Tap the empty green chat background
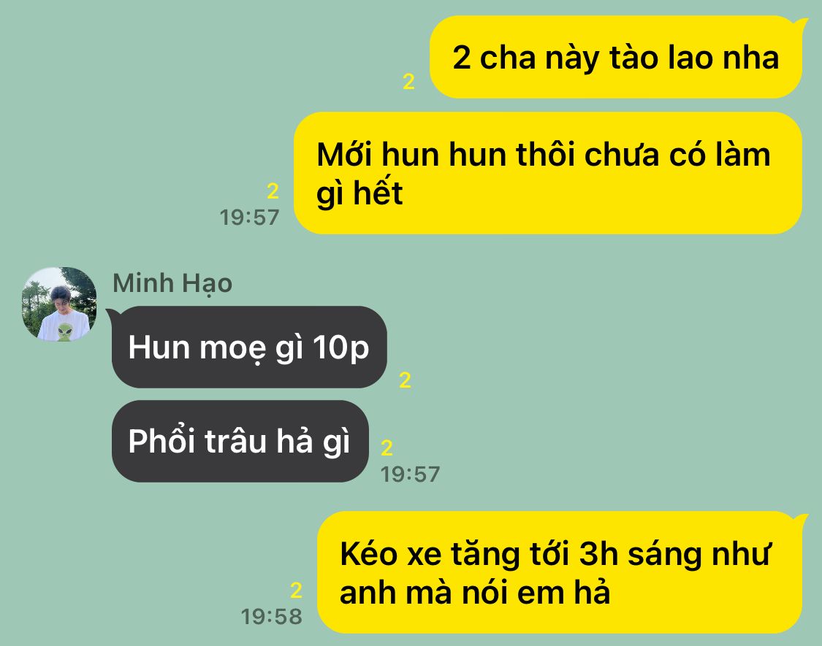This screenshot has width=822, height=646. tap(603, 366)
